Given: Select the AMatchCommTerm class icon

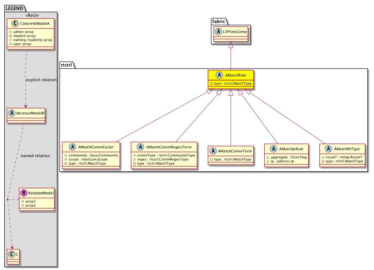Looking at the screenshot, I should coord(213,151).
